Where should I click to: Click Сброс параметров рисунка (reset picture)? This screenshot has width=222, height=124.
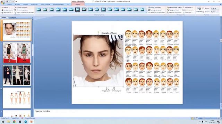[24, 12]
